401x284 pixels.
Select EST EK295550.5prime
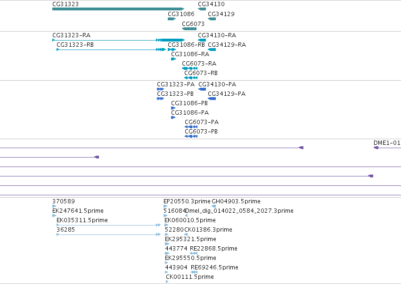[166, 263]
